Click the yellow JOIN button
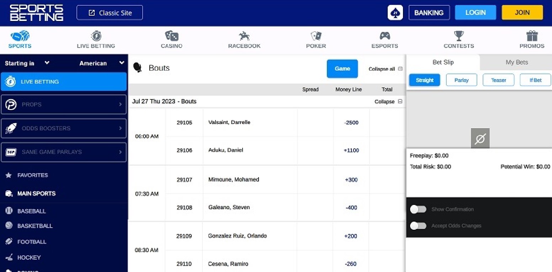This screenshot has width=552, height=272. (522, 12)
